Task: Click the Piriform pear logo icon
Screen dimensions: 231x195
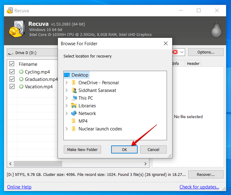Action: pyautogui.click(x=216, y=30)
